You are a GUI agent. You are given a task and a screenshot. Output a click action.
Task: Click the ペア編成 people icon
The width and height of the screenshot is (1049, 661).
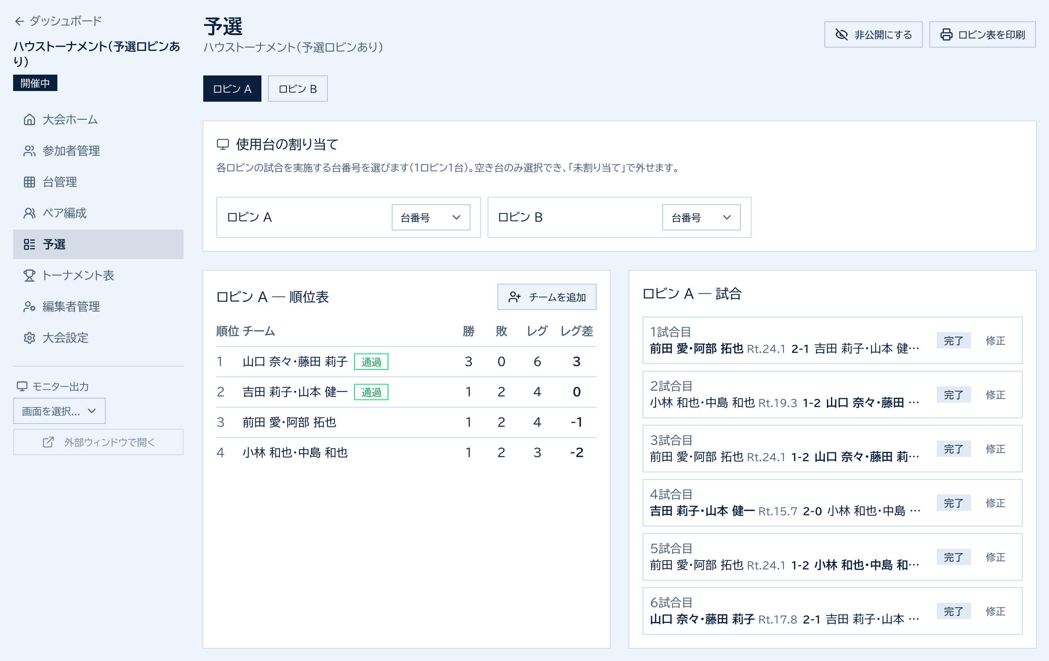29,213
